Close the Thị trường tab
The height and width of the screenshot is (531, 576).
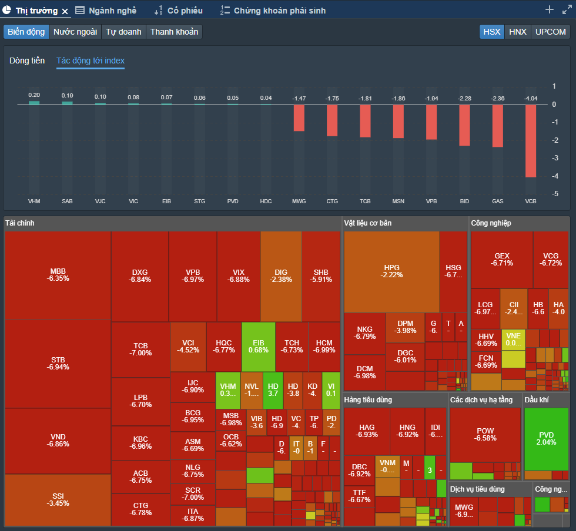point(65,11)
